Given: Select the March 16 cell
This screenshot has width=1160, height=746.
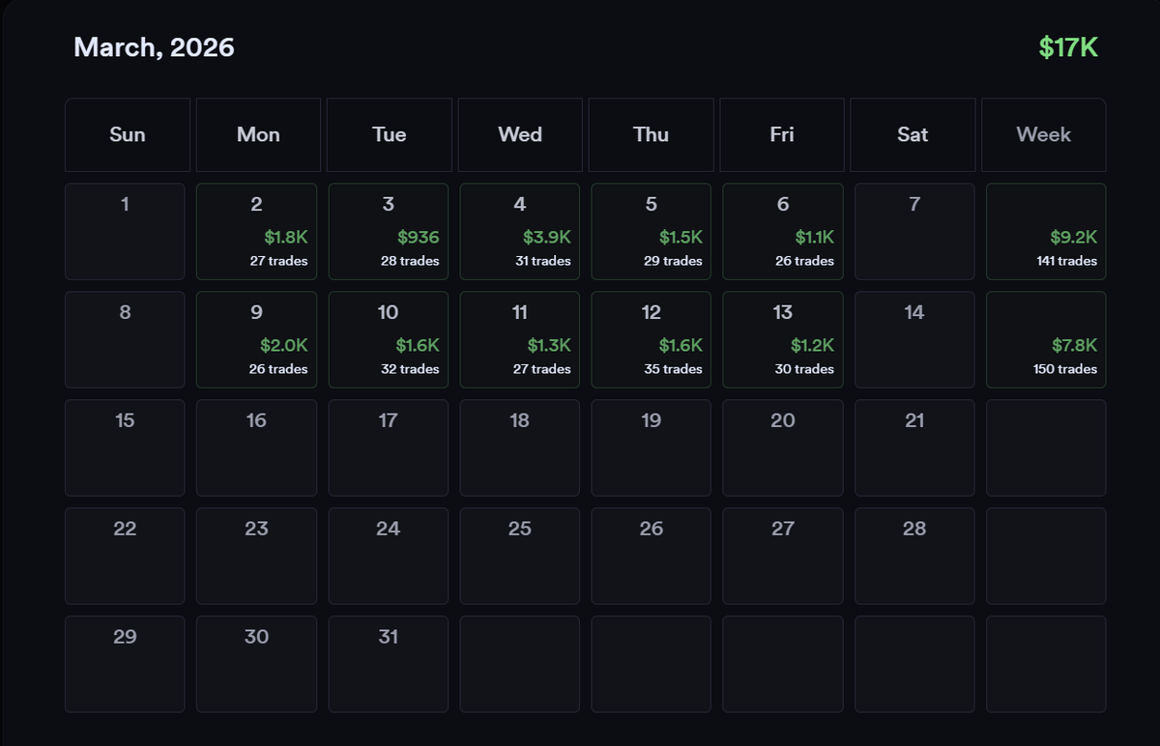Looking at the screenshot, I should pos(256,448).
